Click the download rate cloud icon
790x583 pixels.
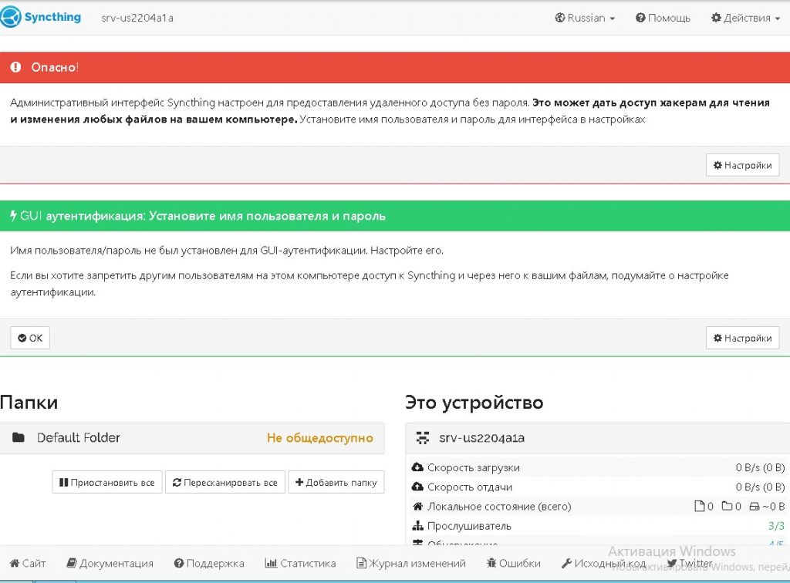pyautogui.click(x=418, y=467)
